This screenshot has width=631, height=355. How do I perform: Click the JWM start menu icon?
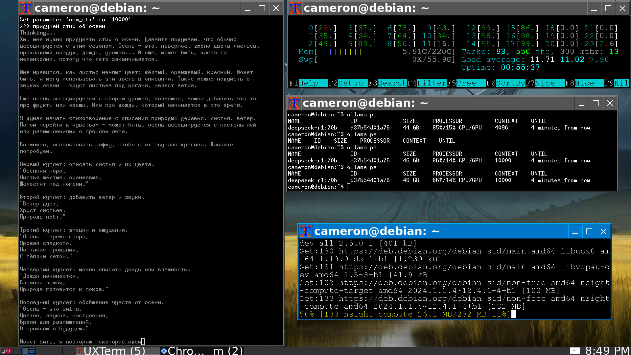click(x=7, y=351)
